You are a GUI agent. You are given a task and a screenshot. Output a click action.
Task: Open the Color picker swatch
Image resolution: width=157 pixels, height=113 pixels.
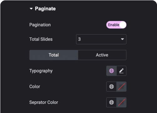click(121, 87)
